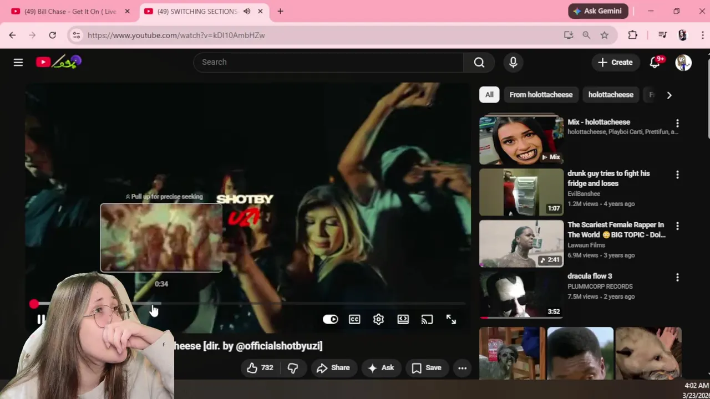Open a new browser tab
Image resolution: width=710 pixels, height=399 pixels.
(x=280, y=11)
